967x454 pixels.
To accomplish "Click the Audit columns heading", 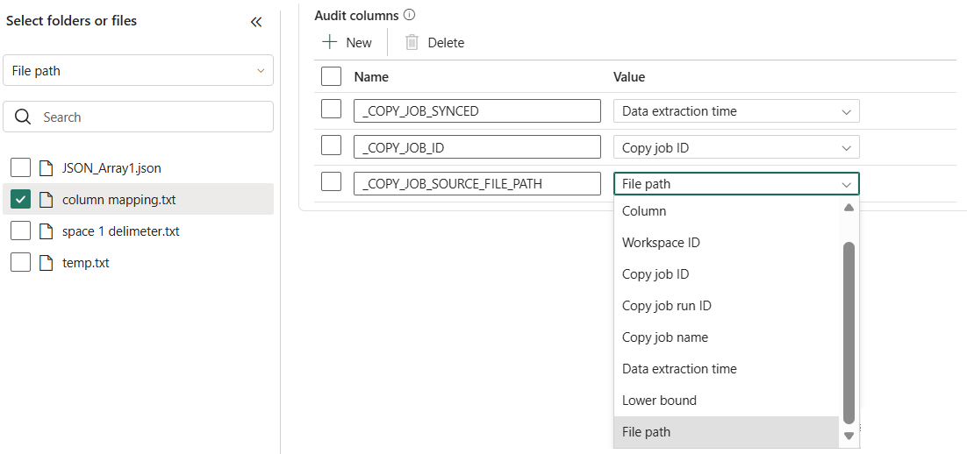I will click(x=356, y=16).
